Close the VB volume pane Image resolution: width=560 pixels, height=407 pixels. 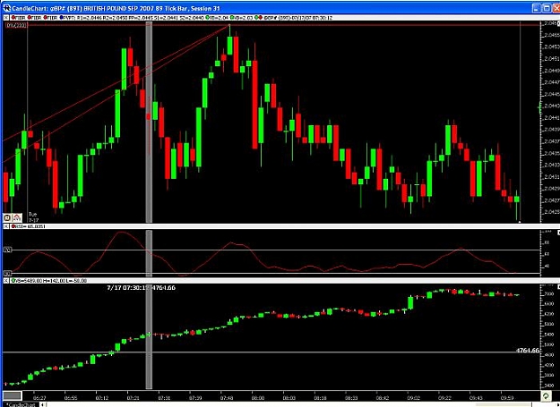[x=6, y=281]
